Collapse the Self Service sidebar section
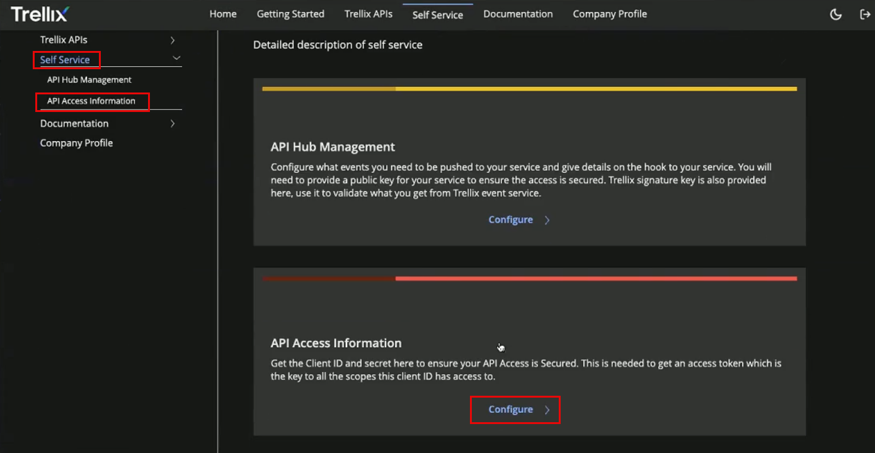This screenshot has height=453, width=875. (x=176, y=58)
